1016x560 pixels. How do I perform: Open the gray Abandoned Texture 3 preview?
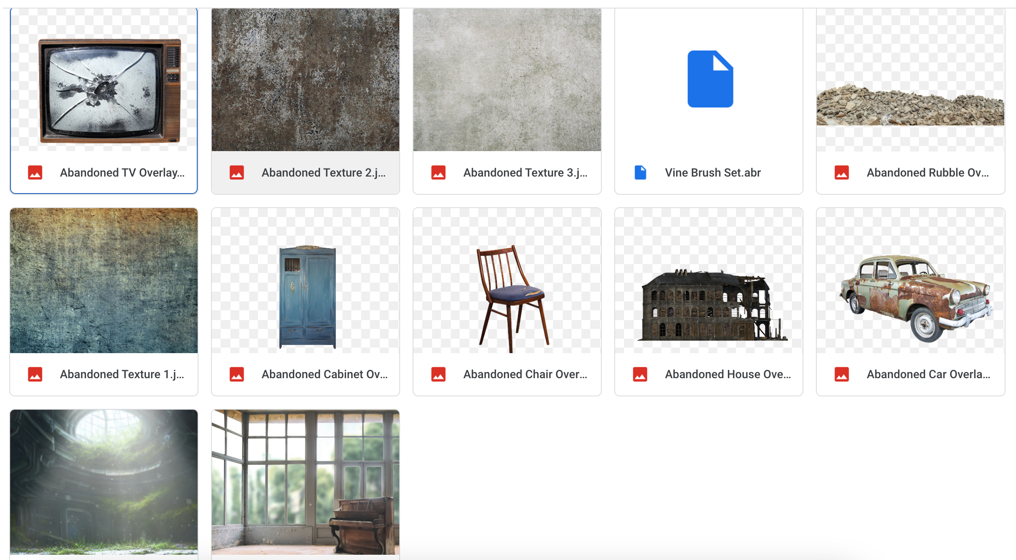(x=507, y=80)
